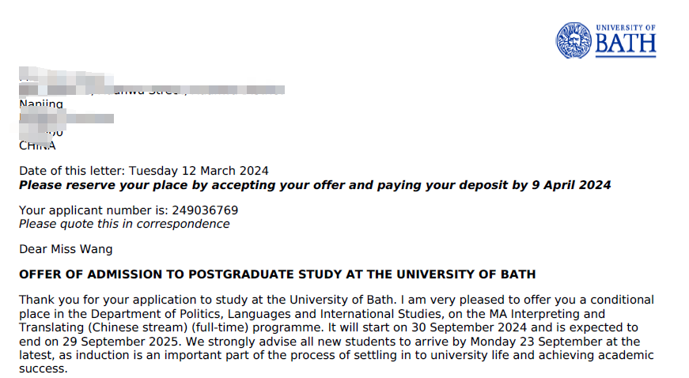
Task: Click the blurred street address line
Action: pyautogui.click(x=152, y=90)
